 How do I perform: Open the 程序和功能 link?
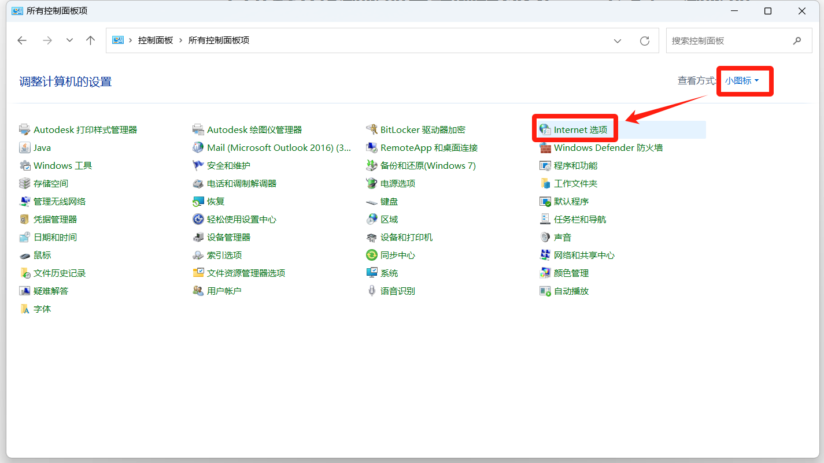(575, 165)
